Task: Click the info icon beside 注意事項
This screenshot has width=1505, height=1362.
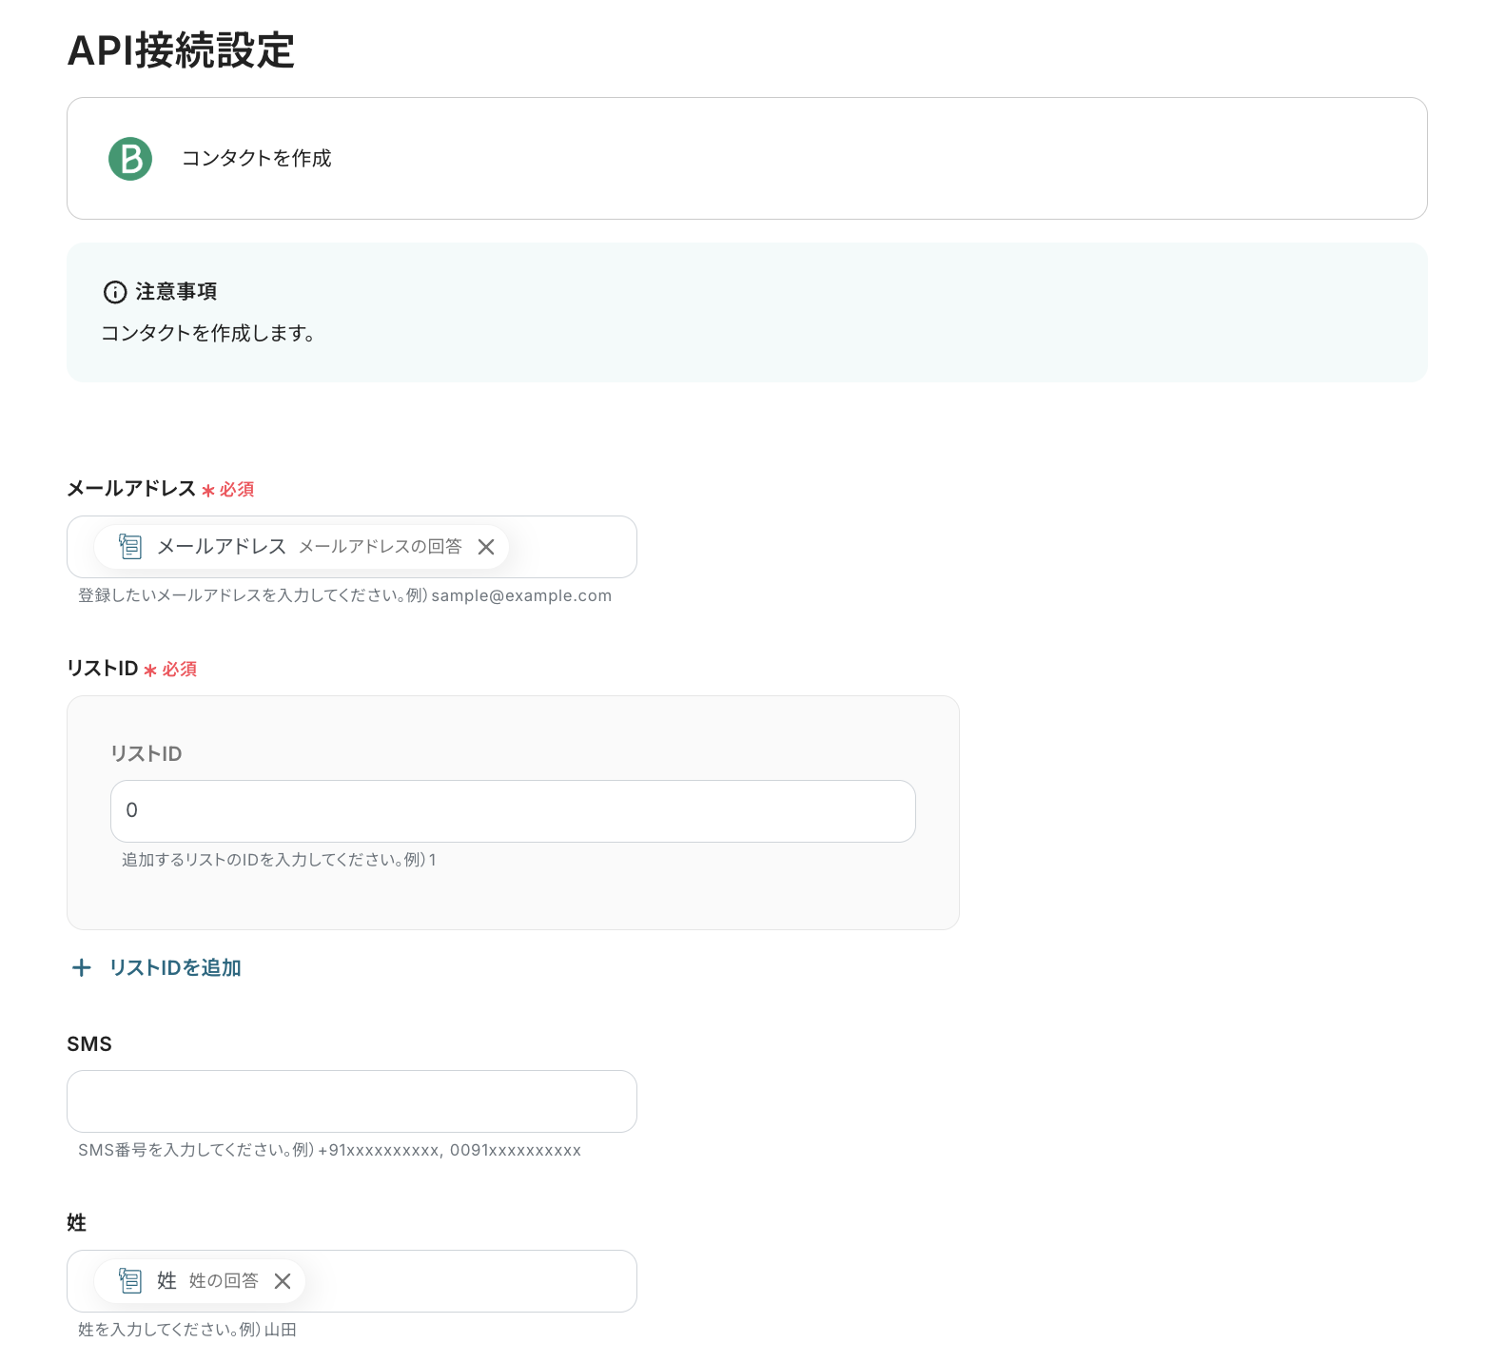Action: coord(115,292)
